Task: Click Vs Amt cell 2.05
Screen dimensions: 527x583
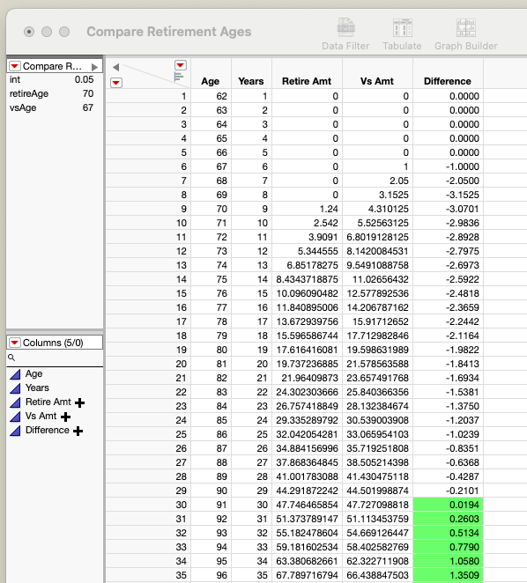Action: [x=377, y=181]
